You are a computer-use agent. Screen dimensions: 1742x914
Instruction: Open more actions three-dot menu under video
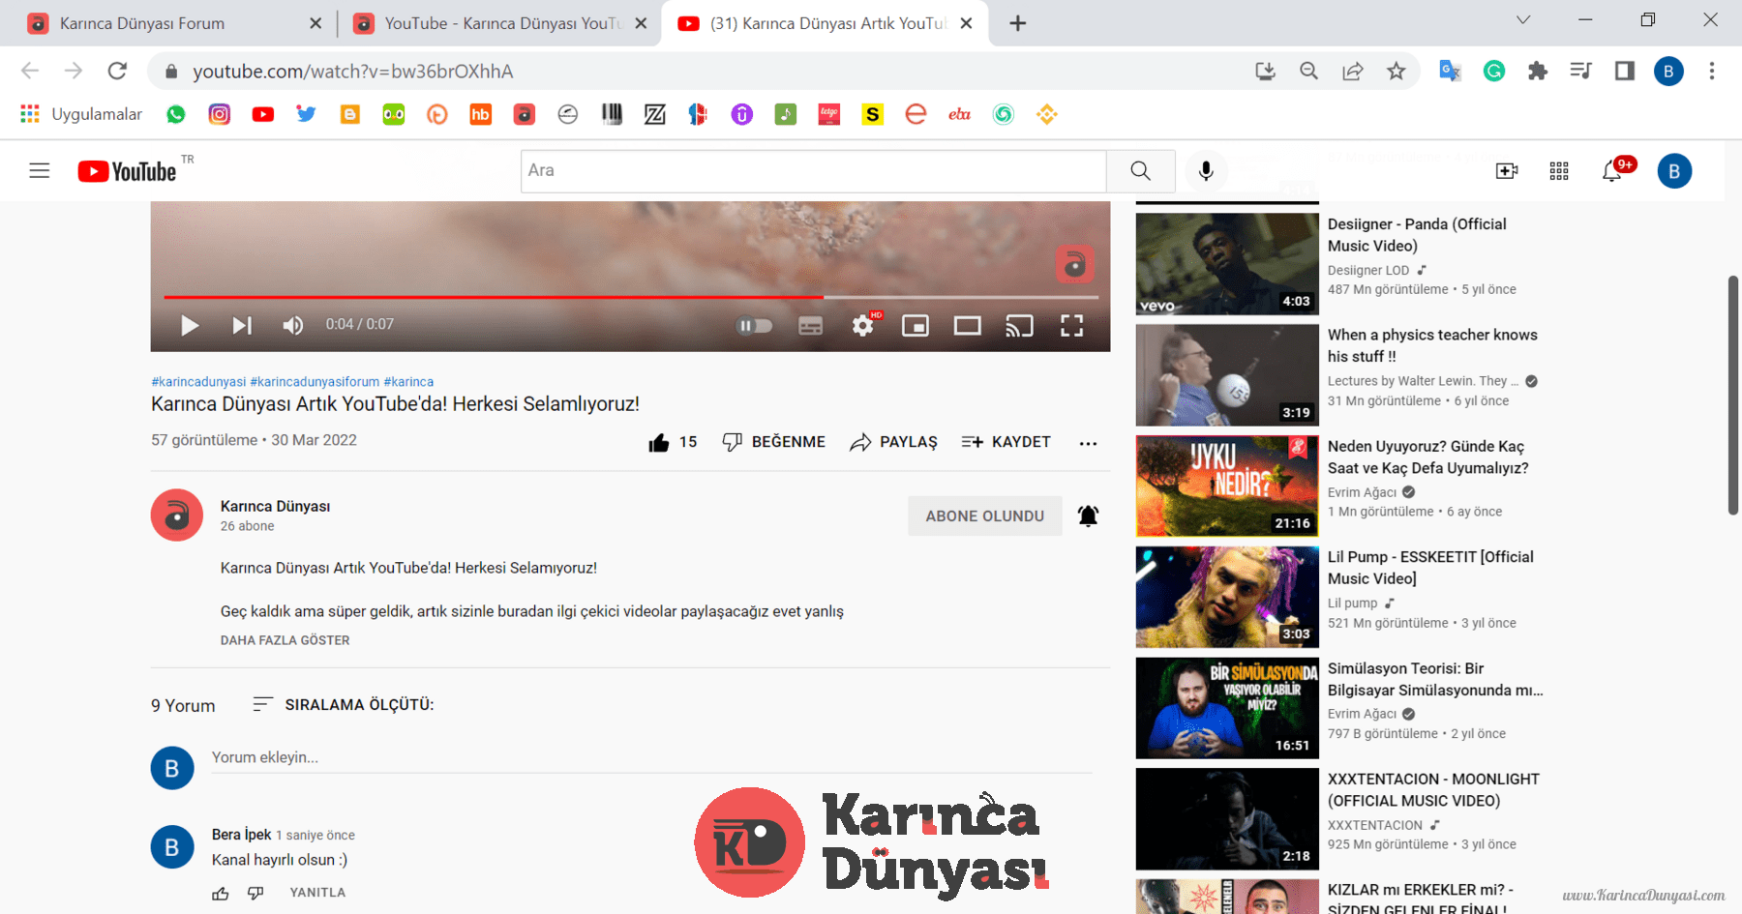point(1088,443)
